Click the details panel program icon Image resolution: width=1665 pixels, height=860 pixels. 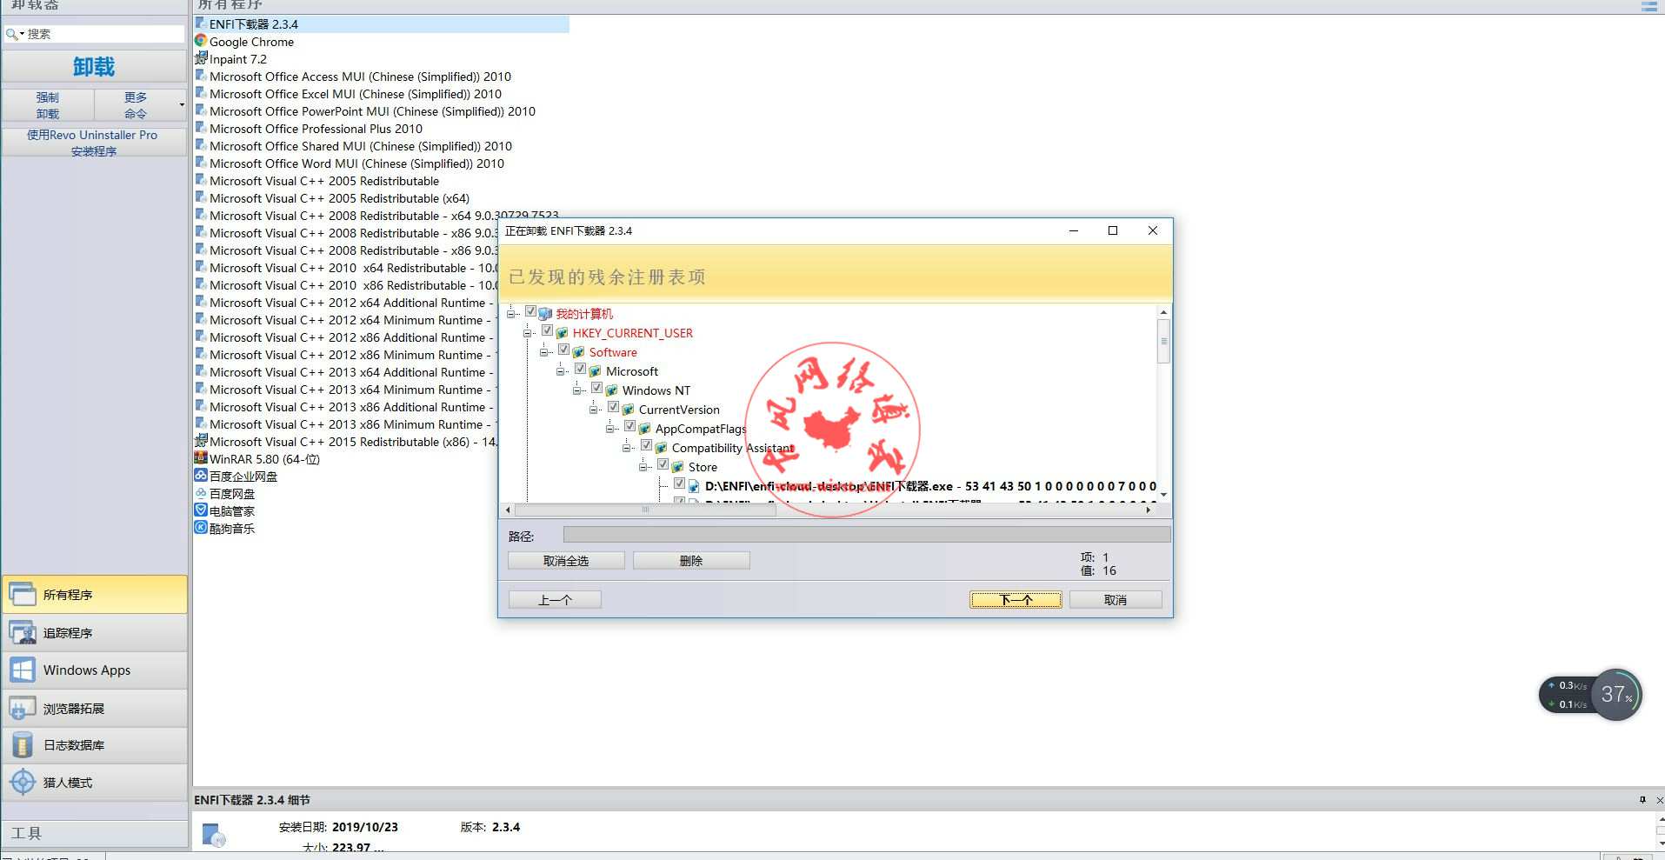[214, 835]
